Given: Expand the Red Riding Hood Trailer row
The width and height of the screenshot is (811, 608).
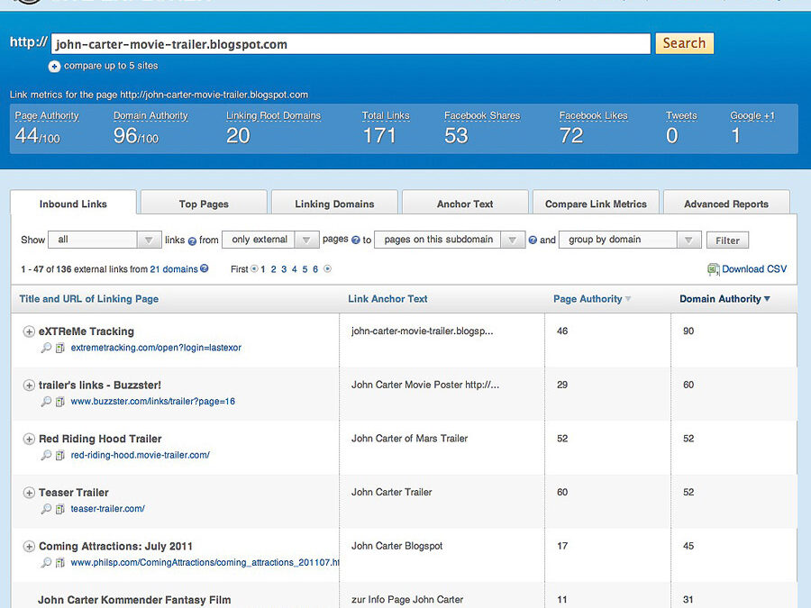Looking at the screenshot, I should pos(29,440).
